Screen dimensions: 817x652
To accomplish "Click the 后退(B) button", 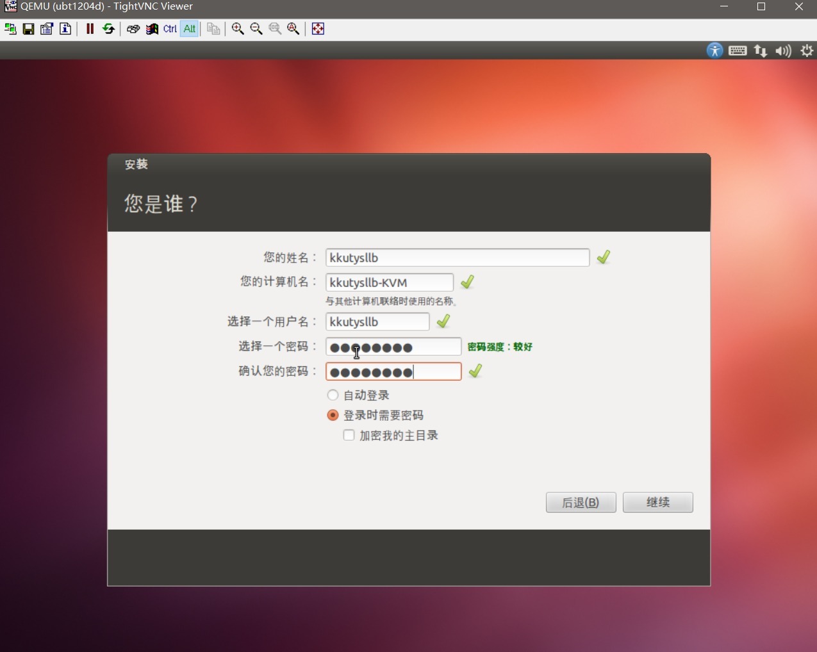I will pyautogui.click(x=581, y=502).
